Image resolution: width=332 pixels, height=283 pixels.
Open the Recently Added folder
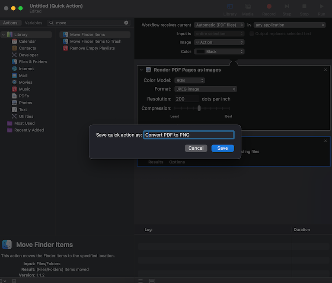coord(29,130)
